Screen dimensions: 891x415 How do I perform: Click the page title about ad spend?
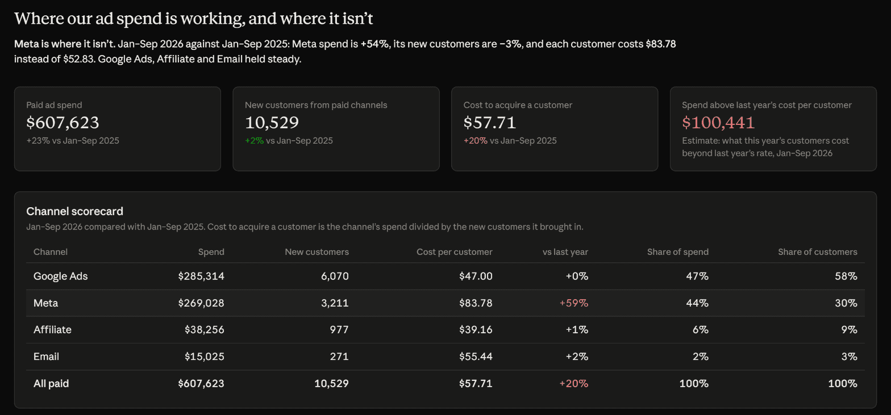tap(194, 19)
